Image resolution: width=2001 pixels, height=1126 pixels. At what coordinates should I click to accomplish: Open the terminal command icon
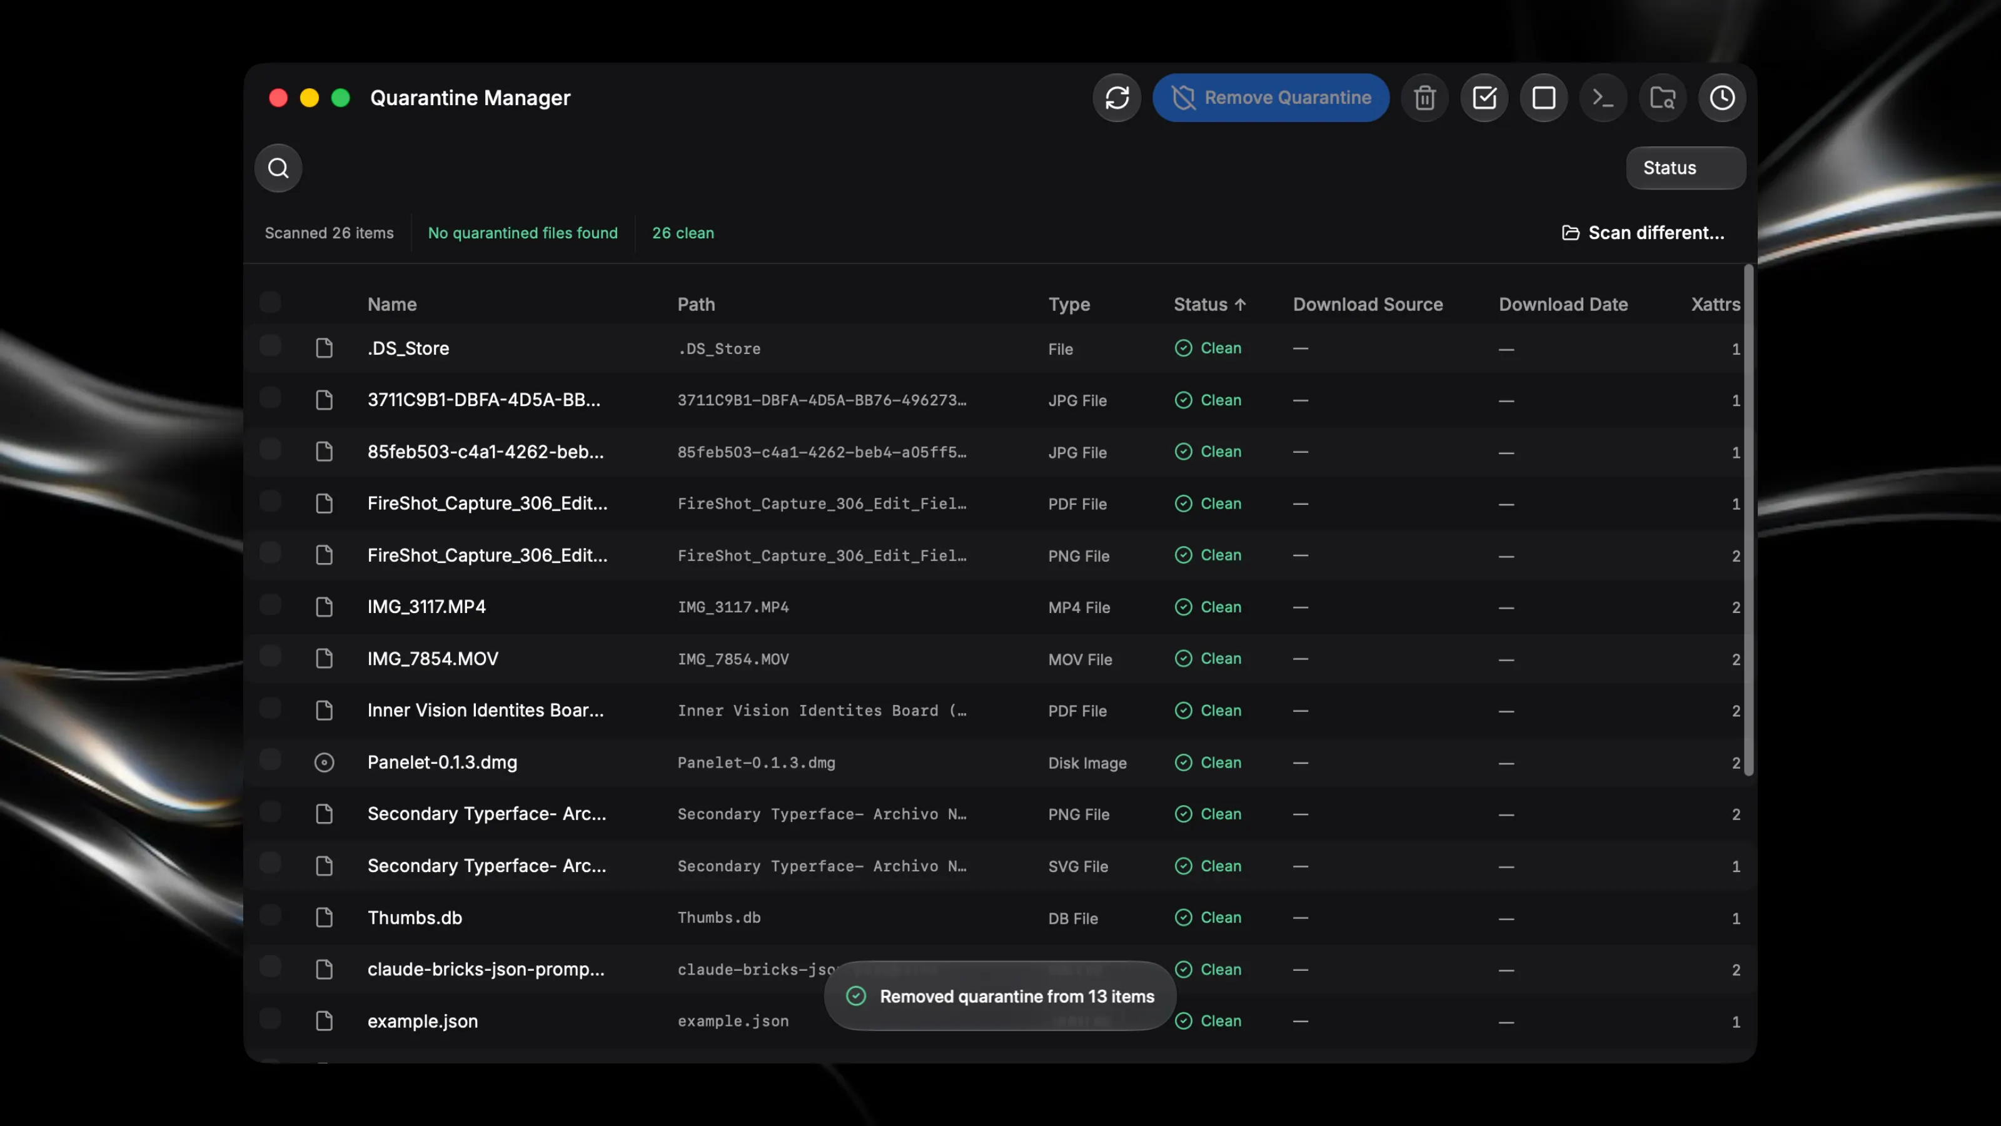1603,98
